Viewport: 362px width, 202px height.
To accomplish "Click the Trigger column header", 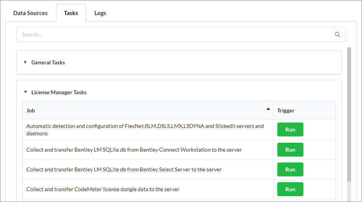I will point(286,110).
